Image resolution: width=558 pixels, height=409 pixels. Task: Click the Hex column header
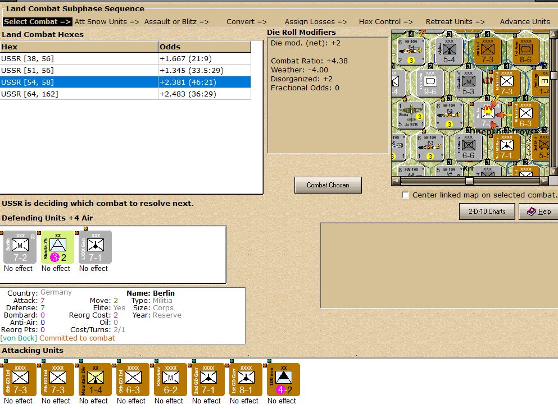tap(79, 47)
